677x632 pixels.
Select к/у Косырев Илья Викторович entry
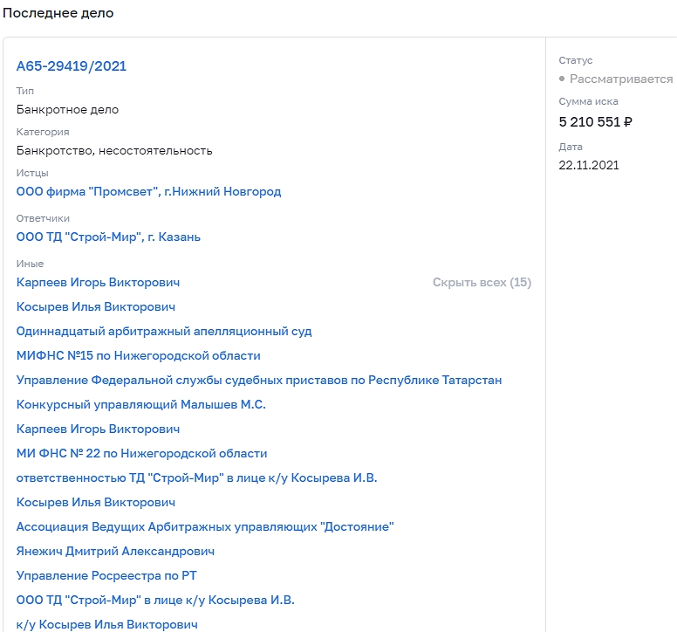pyautogui.click(x=106, y=624)
